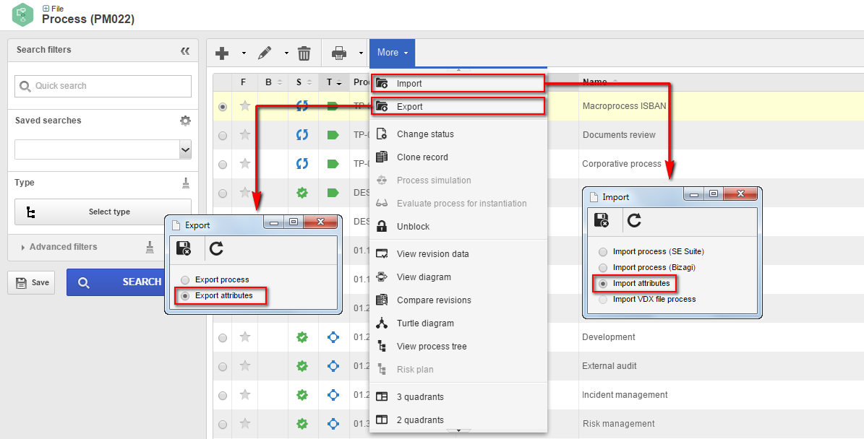Image resolution: width=864 pixels, height=439 pixels.
Task: Click the plus add record toolbar icon
Action: pos(221,53)
